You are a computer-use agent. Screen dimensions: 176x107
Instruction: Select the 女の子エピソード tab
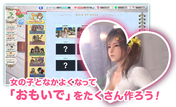(x=37, y=40)
